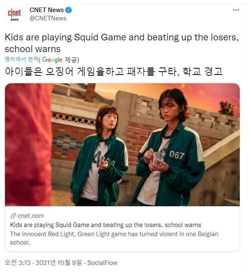Open the CNET News display name
Screen dimensions: 251x272
click(x=47, y=10)
